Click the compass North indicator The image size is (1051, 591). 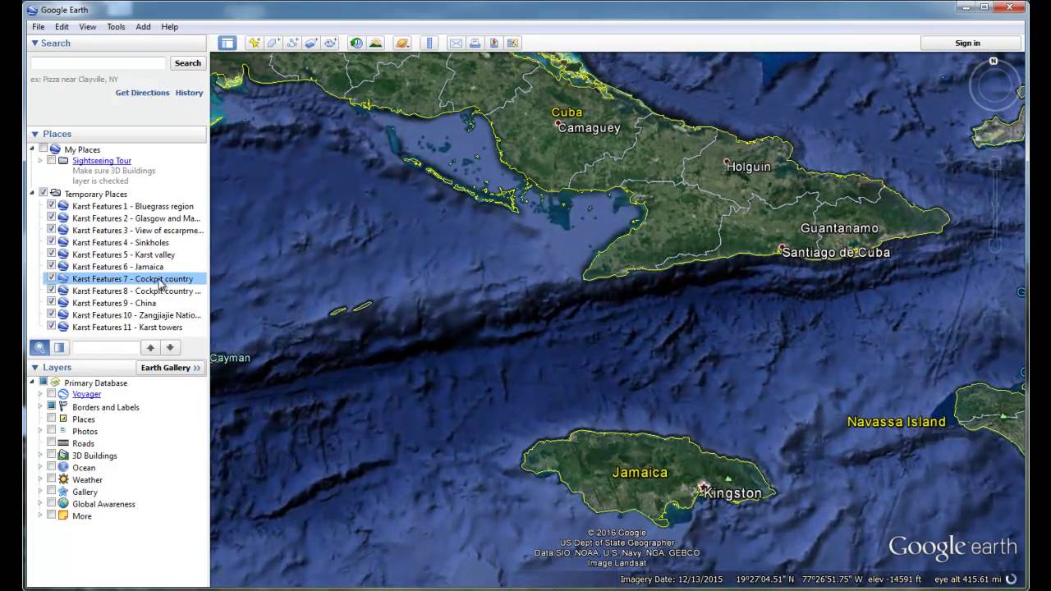click(x=994, y=62)
